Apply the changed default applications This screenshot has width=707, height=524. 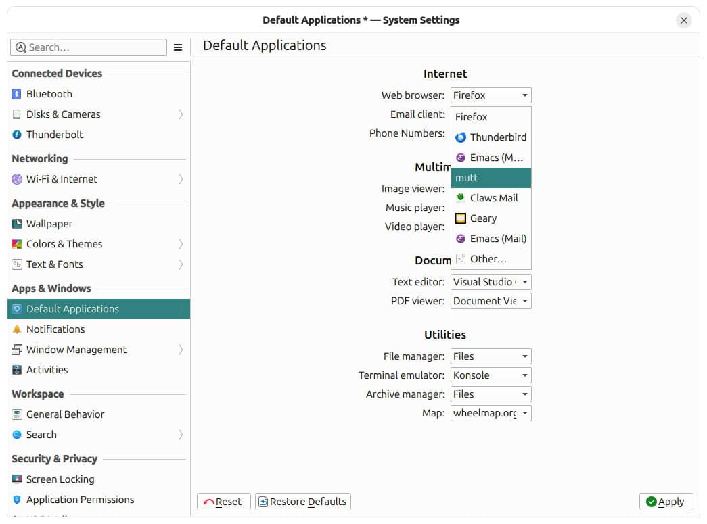tap(666, 502)
